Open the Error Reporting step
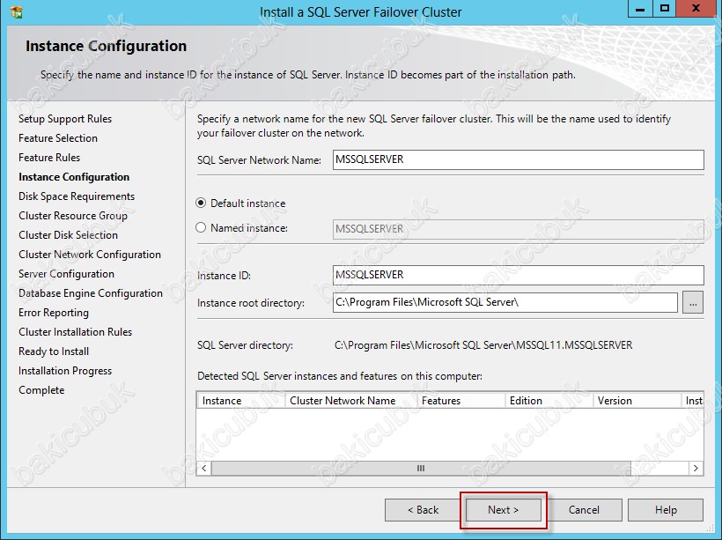The image size is (722, 540). tap(54, 313)
